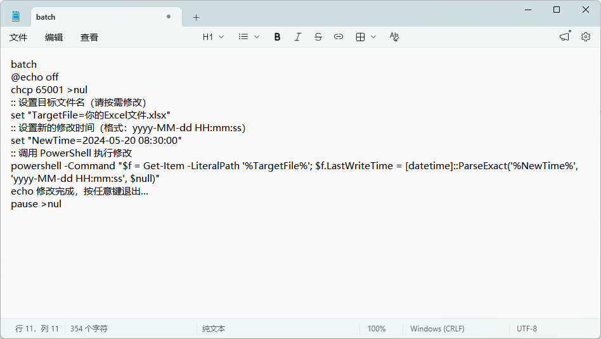Viewport: 601px width, 339px height.
Task: Click the line set "TargetFile=你的Excel文件.xlsx"
Action: pyautogui.click(x=91, y=115)
